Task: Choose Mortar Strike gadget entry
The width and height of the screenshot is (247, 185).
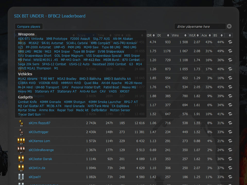Action: coord(27,110)
